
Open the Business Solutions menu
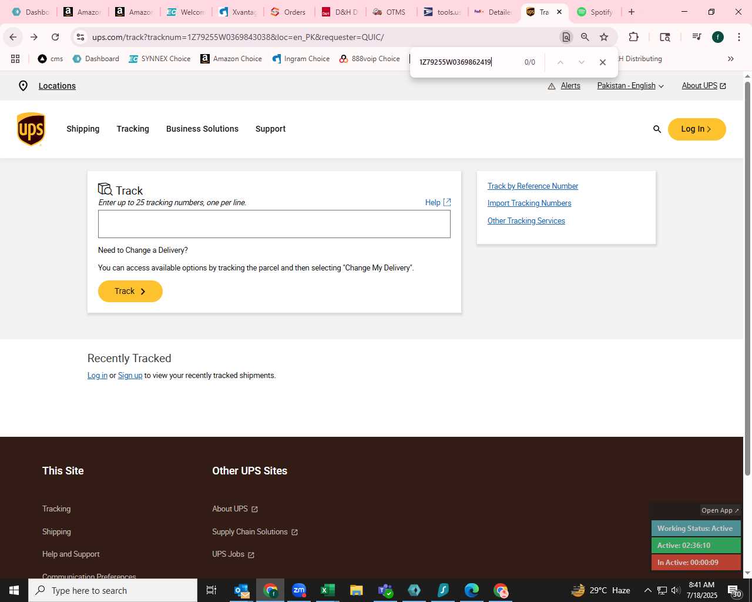[x=202, y=129]
